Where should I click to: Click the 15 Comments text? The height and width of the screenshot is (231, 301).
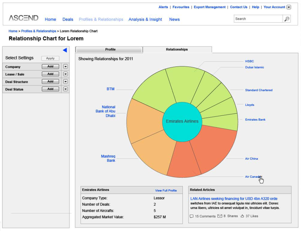point(205,216)
